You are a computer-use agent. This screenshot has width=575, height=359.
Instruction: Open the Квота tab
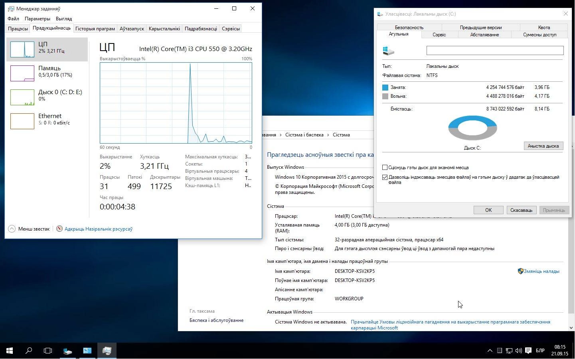pos(544,28)
